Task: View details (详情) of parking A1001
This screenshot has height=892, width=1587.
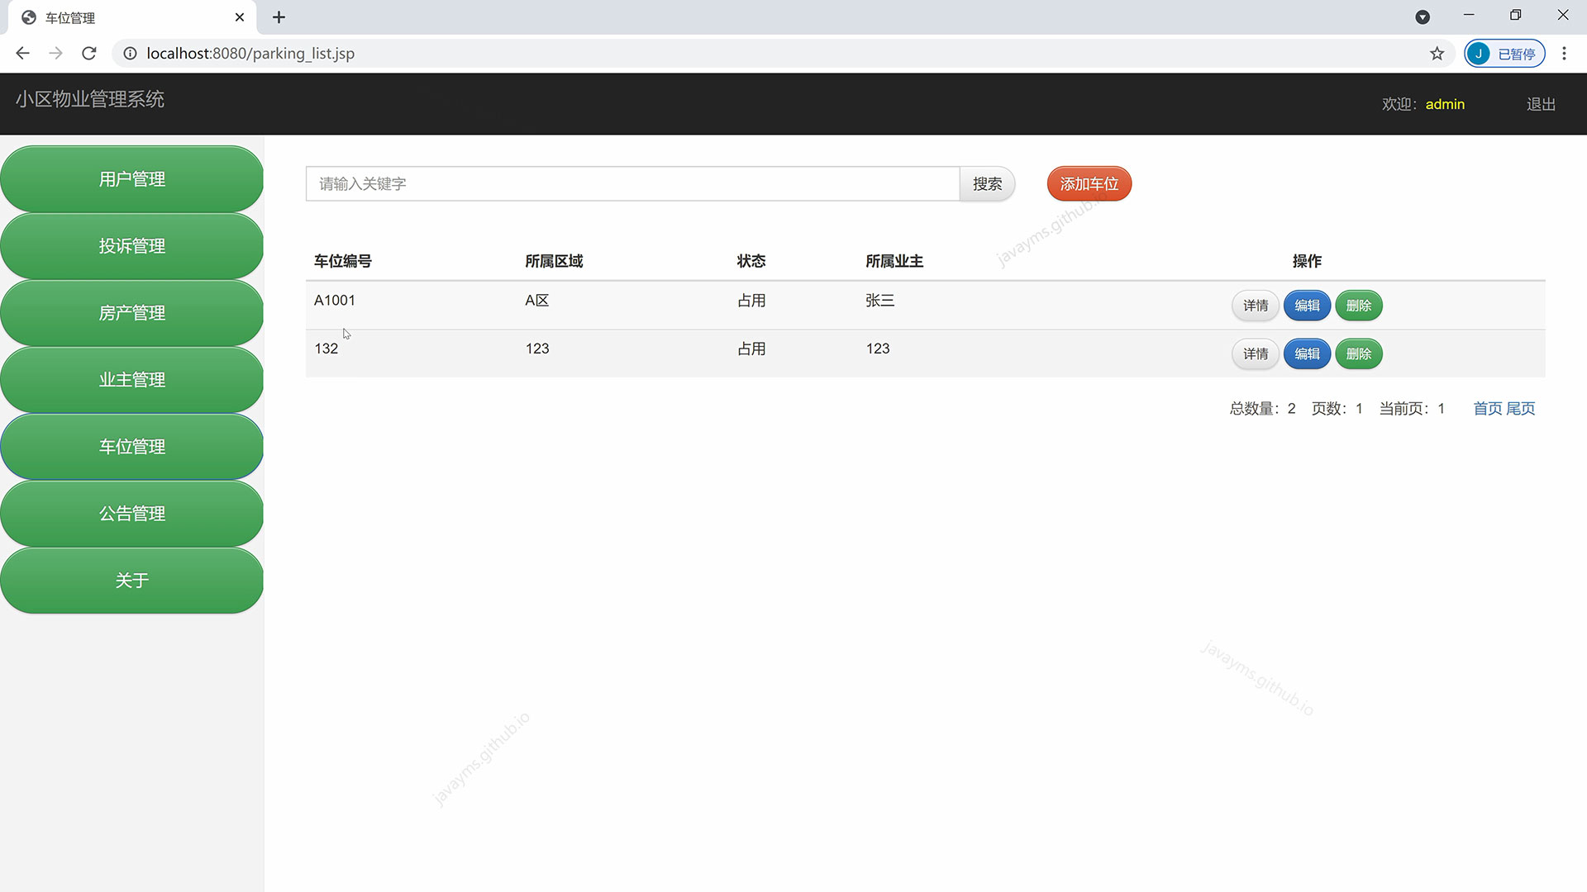Action: (x=1256, y=305)
